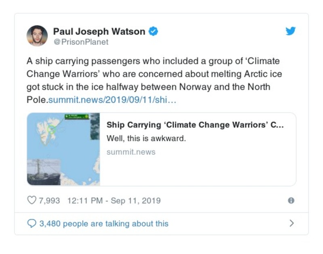This screenshot has height=254, width=323.
Task: Click the 'Well, this is awkward.' description
Action: [146, 138]
